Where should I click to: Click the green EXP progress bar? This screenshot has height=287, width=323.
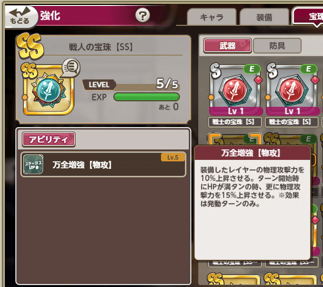coord(147,97)
